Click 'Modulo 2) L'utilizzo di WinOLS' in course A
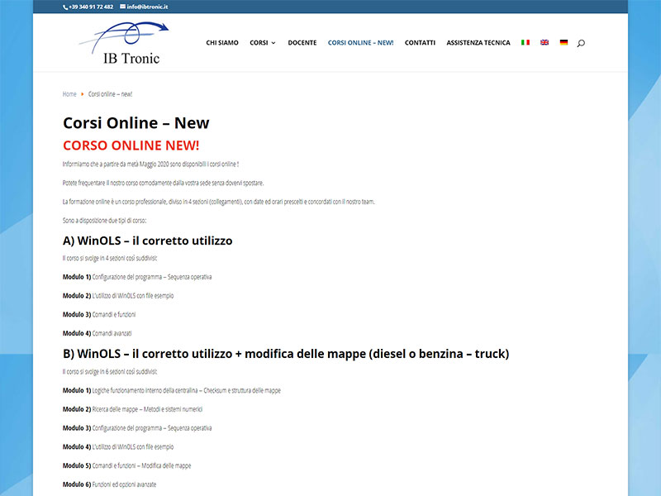Viewport: 661px width, 496px height. pyautogui.click(x=118, y=296)
